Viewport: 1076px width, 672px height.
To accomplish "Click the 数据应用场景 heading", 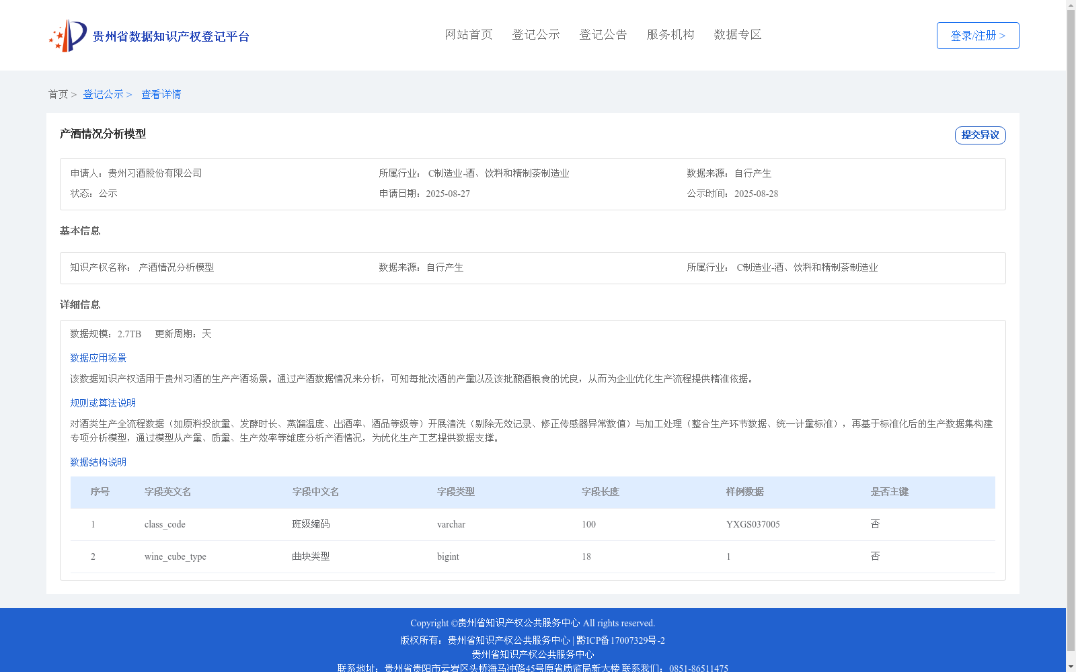I will coord(98,358).
